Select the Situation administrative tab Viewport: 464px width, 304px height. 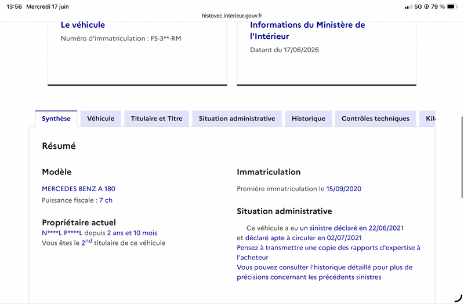pyautogui.click(x=237, y=119)
